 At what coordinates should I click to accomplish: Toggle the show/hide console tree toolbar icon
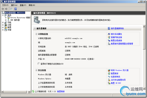point(11,9)
